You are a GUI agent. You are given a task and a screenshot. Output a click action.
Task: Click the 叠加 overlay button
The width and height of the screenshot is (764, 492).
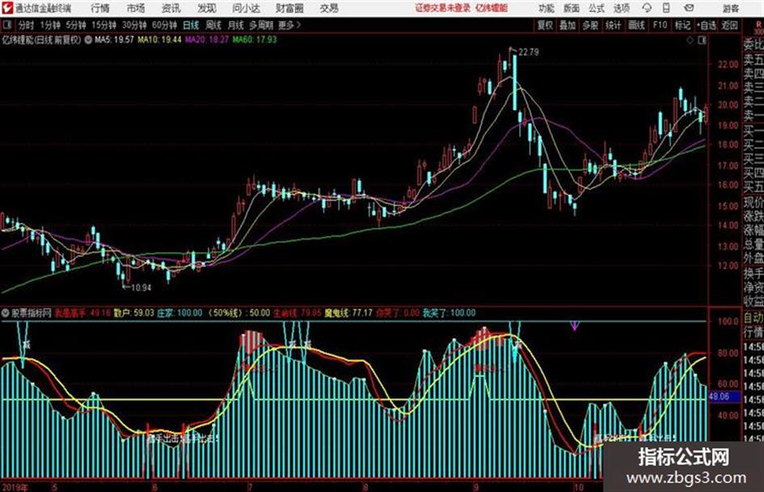[568, 25]
